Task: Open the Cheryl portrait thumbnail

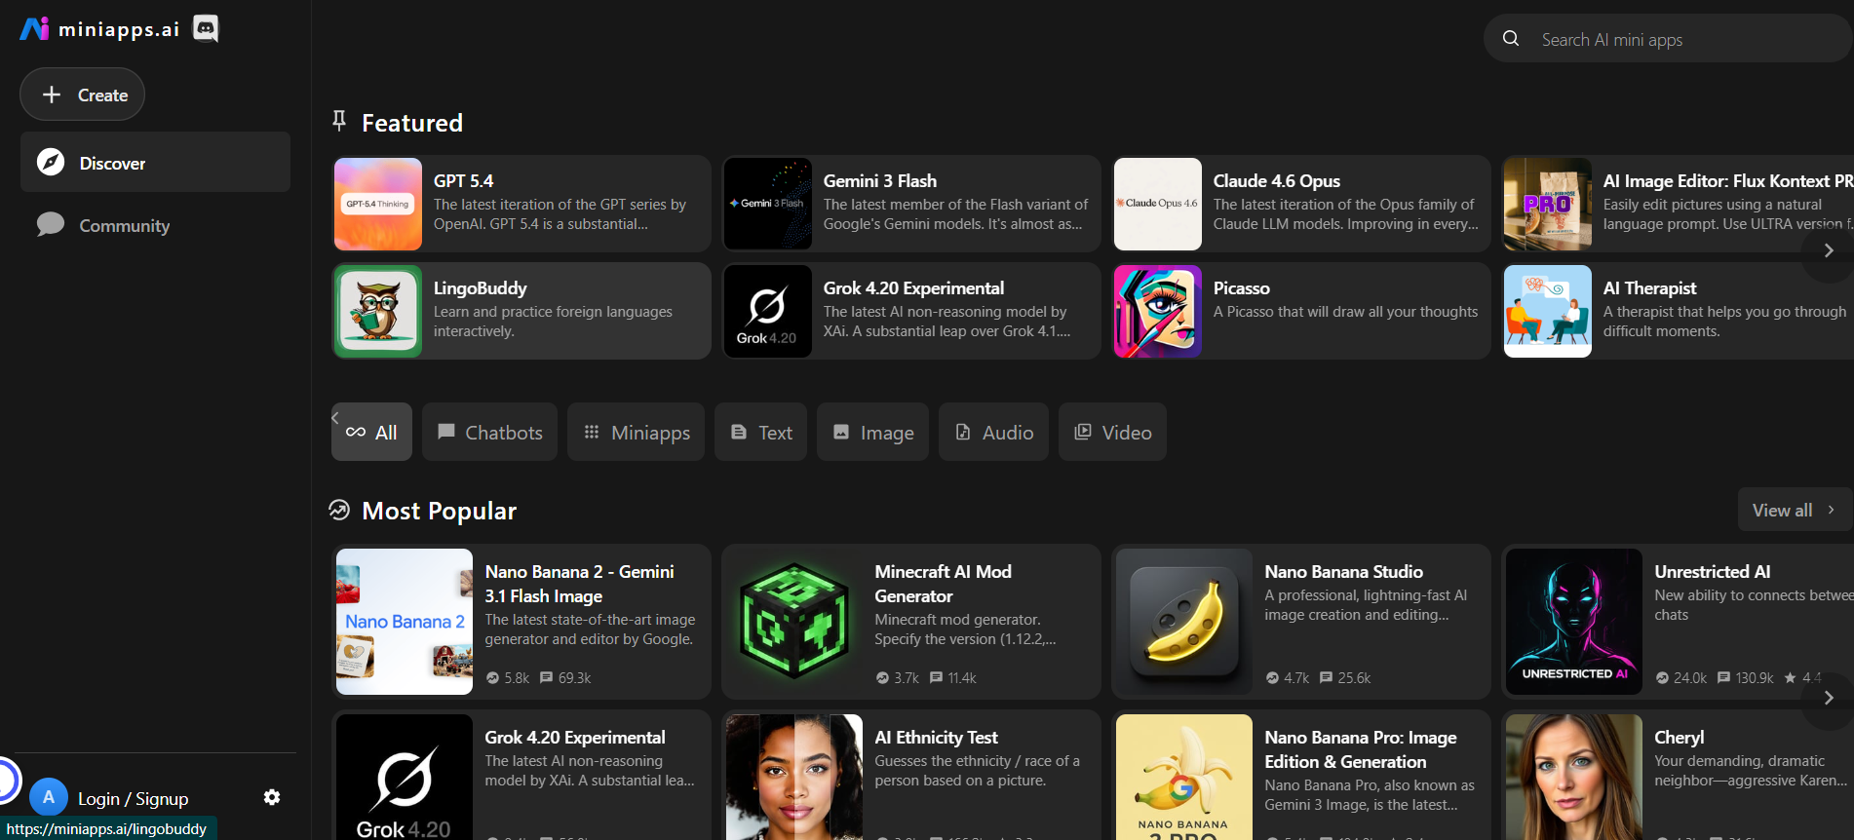Action: pyautogui.click(x=1574, y=777)
